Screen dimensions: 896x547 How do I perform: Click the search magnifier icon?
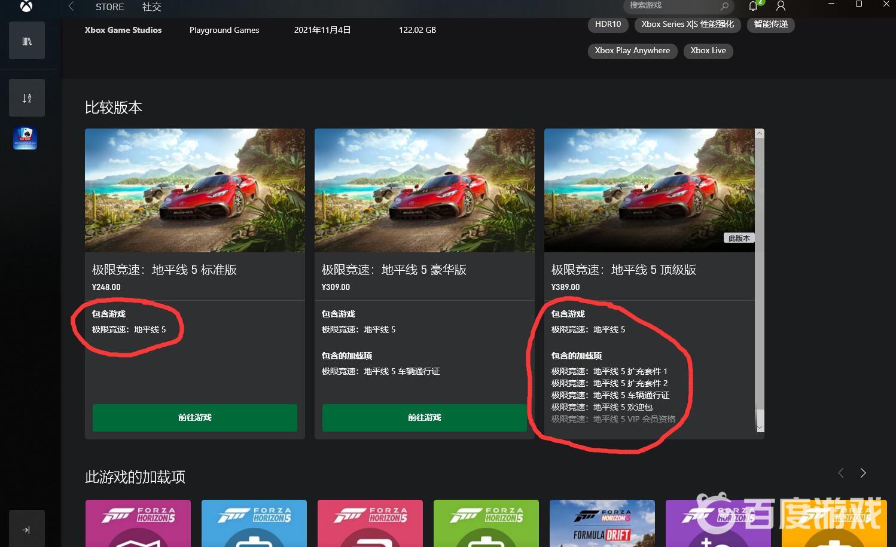click(x=724, y=7)
